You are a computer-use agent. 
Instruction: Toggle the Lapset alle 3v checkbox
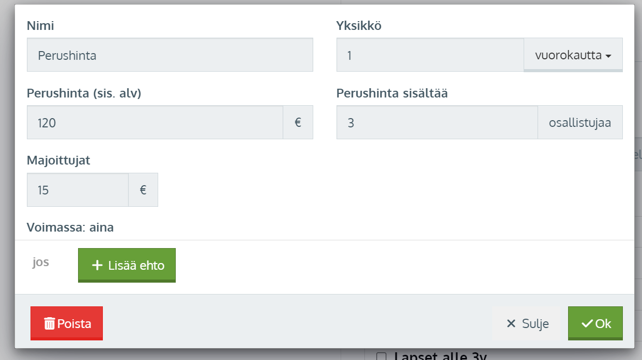[x=381, y=356]
